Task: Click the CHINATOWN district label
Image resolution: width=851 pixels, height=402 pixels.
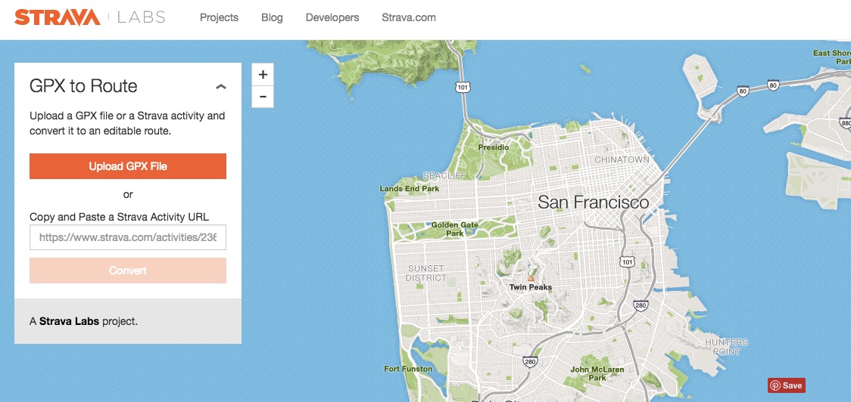Action: tap(622, 160)
